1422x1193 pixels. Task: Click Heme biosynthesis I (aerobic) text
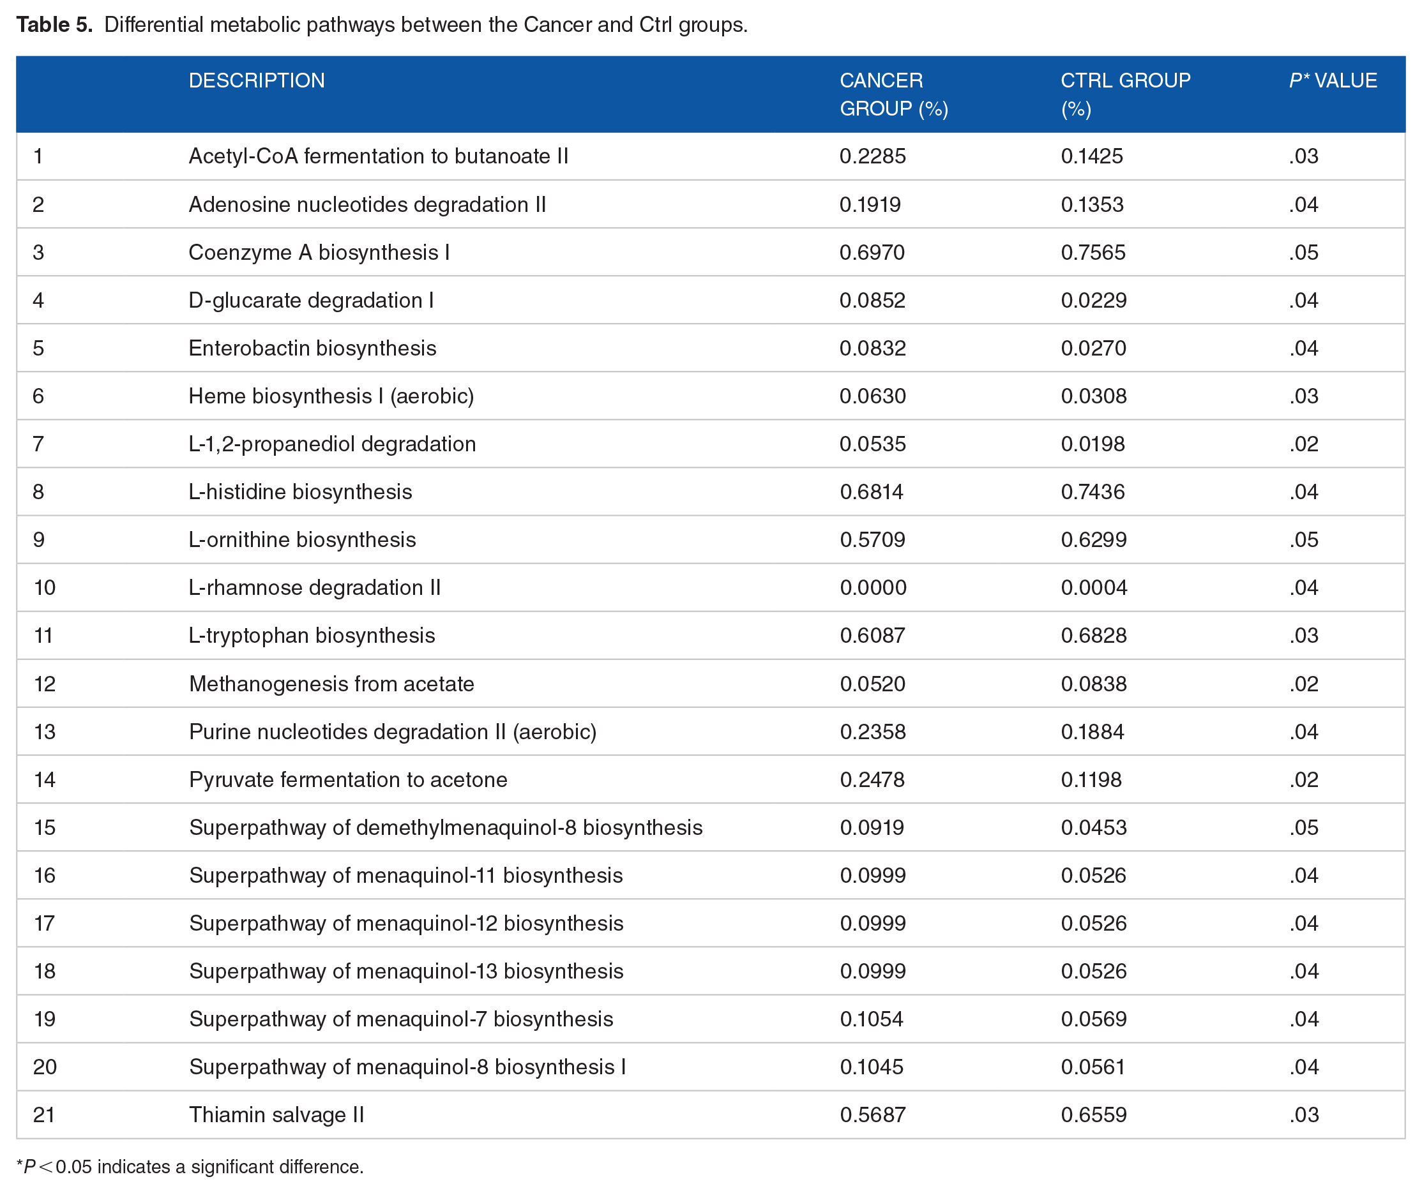(x=331, y=396)
